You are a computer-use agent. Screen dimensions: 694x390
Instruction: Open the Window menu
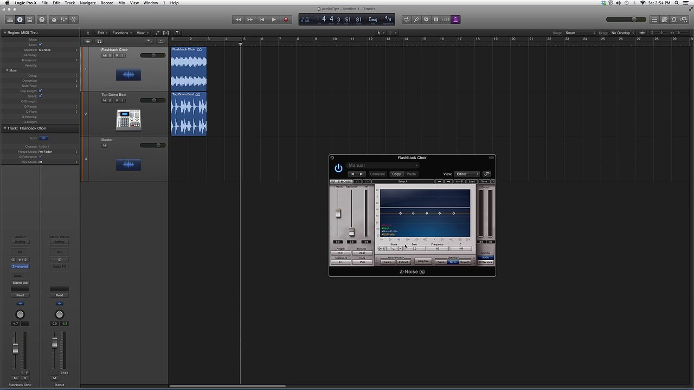pos(151,3)
